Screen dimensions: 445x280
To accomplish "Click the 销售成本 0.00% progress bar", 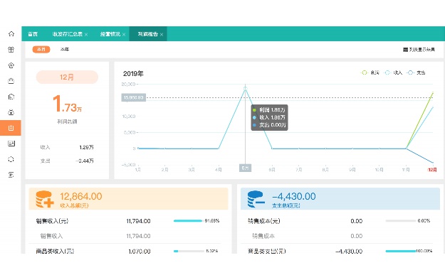I will tap(400, 221).
